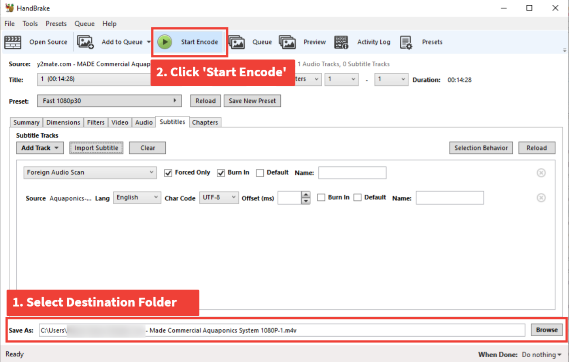Viewport: 569px width, 362px height.
Task: Increase the Offset (ms) value
Action: (x=306, y=195)
